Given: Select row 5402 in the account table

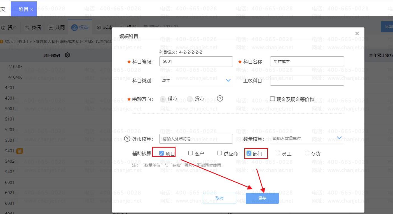Looking at the screenshot, I should [x=56, y=161].
